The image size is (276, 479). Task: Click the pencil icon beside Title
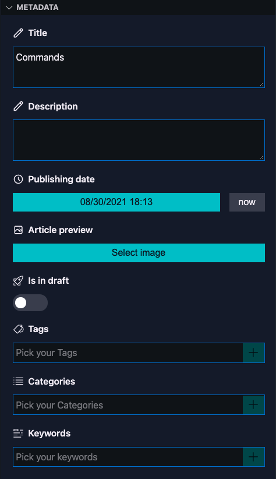(18, 33)
